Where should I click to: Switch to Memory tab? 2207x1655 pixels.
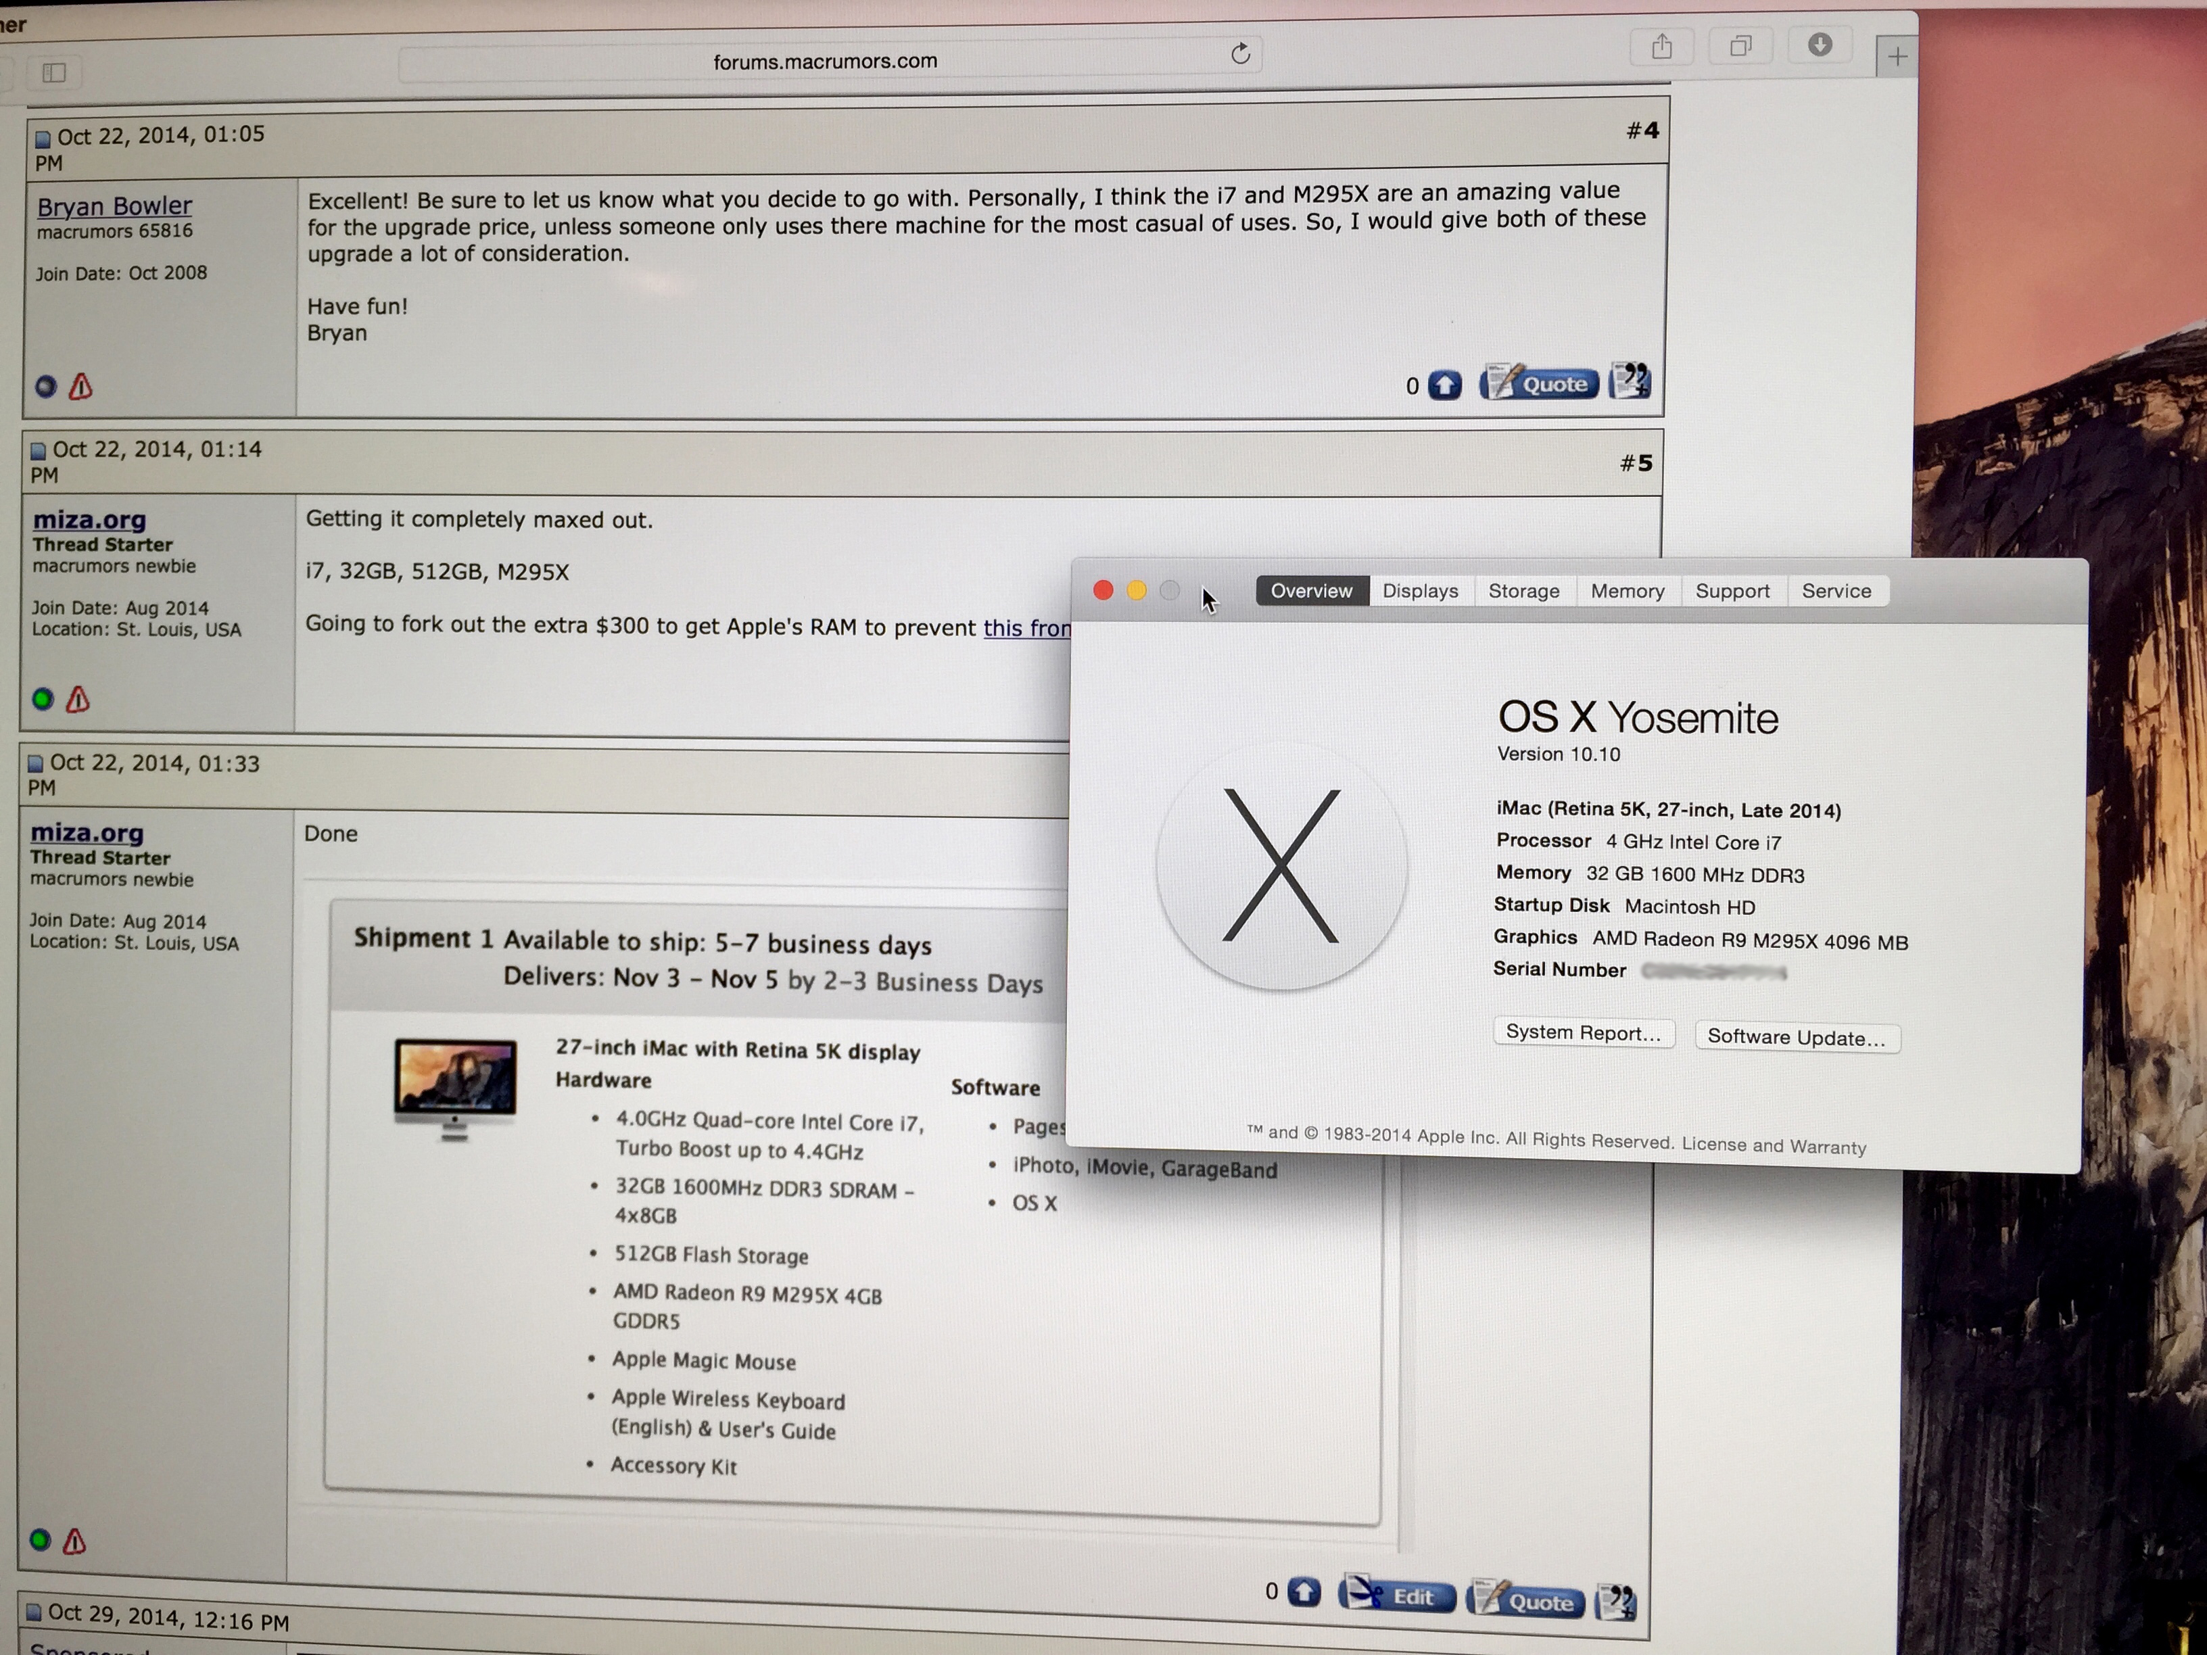[1628, 591]
